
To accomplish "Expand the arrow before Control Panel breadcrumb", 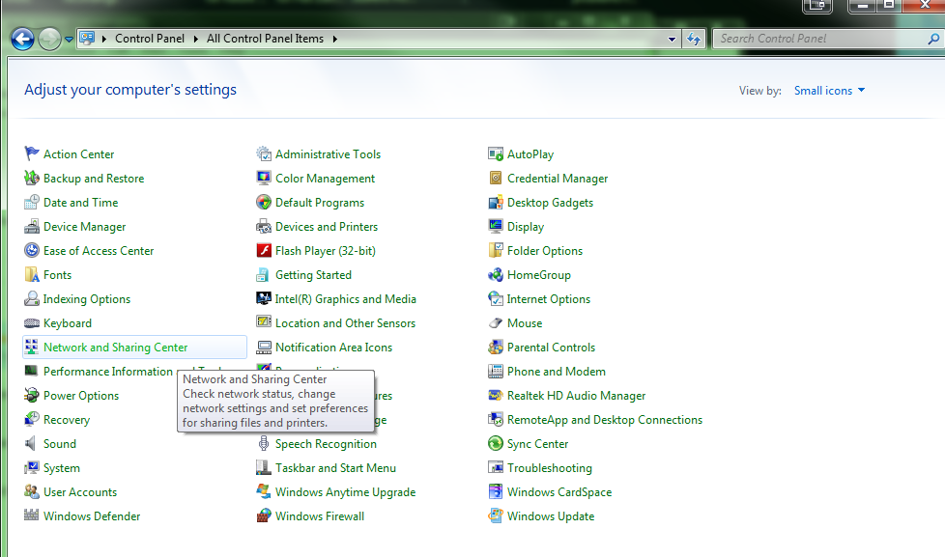I will pyautogui.click(x=104, y=39).
